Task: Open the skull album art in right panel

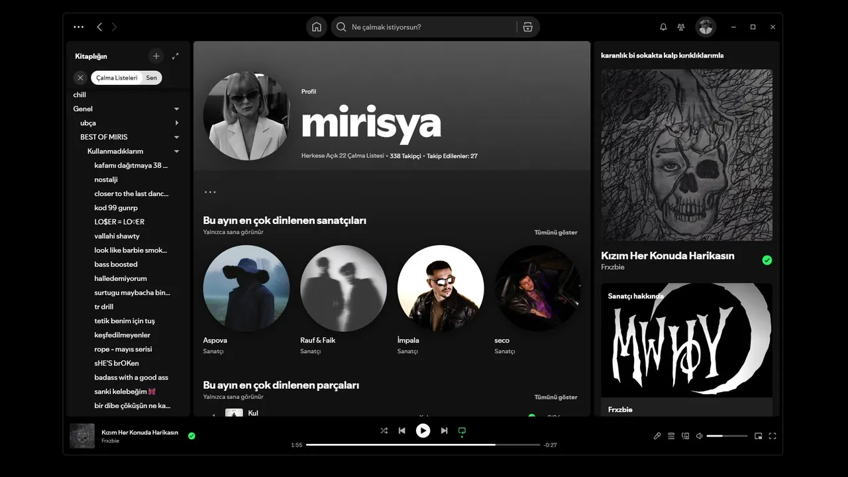Action: click(686, 155)
